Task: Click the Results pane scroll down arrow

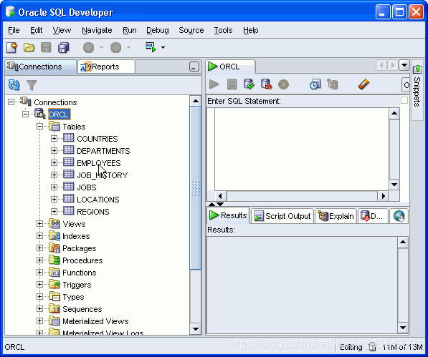Action: [x=403, y=328]
